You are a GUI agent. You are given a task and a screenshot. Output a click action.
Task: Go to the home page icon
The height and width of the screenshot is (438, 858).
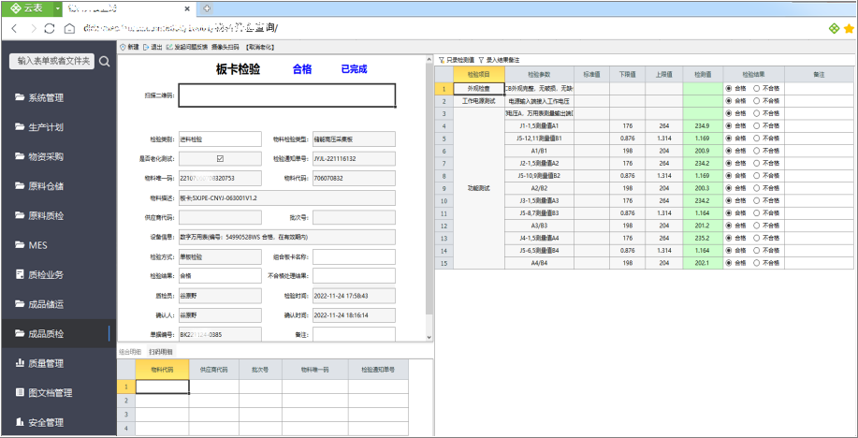[x=69, y=28]
